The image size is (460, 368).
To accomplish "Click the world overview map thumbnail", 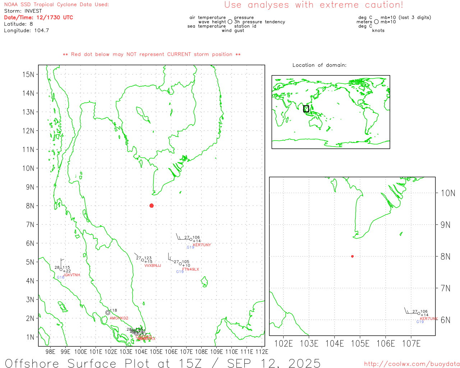I will click(331, 112).
